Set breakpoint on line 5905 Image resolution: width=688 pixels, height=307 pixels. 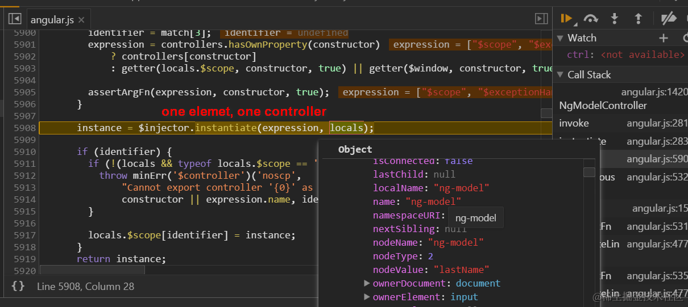coord(24,92)
